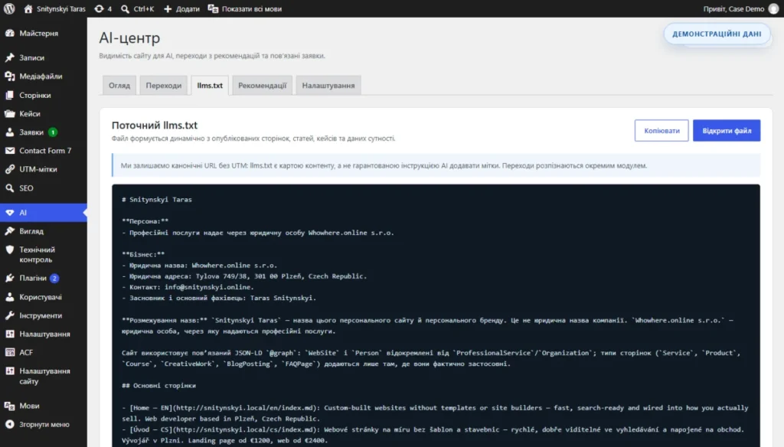Open the Вигляд menu item
This screenshot has height=447, width=784.
click(44, 231)
